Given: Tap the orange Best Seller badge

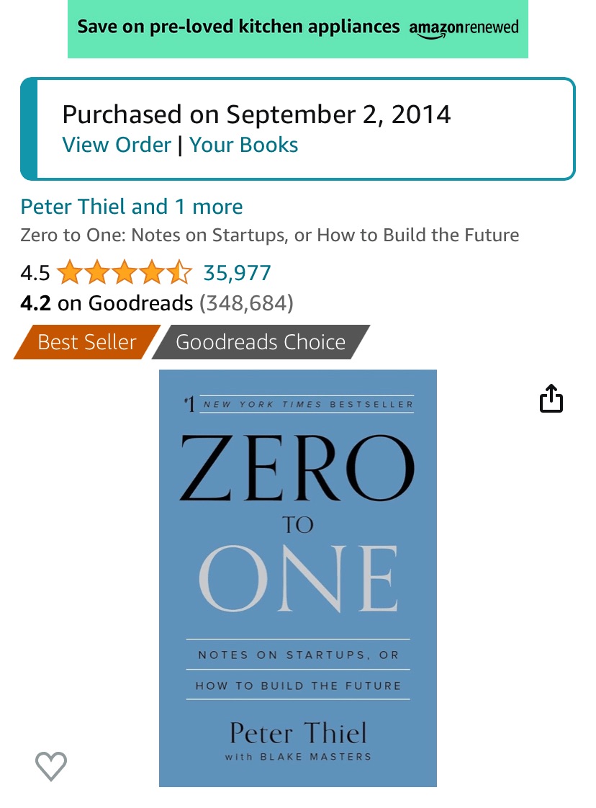Looking at the screenshot, I should (x=86, y=342).
